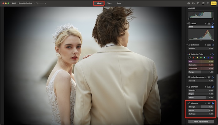The width and height of the screenshot is (218, 125).
Task: Click the Vignette Strength slider
Action: click(201, 107)
